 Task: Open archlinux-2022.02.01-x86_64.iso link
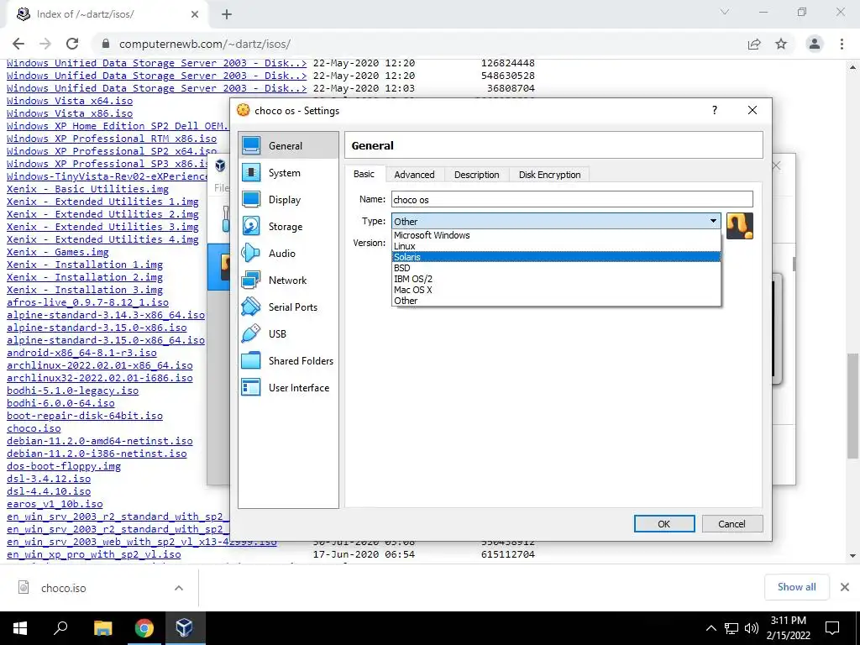[x=100, y=365]
